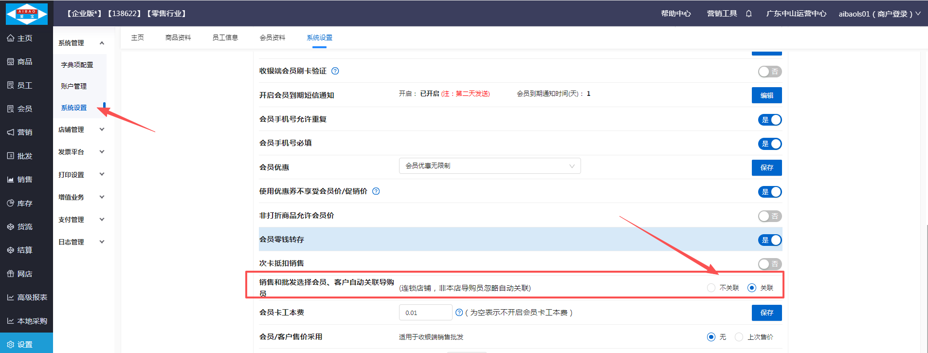Click the notification bell icon
The height and width of the screenshot is (353, 928).
point(748,14)
